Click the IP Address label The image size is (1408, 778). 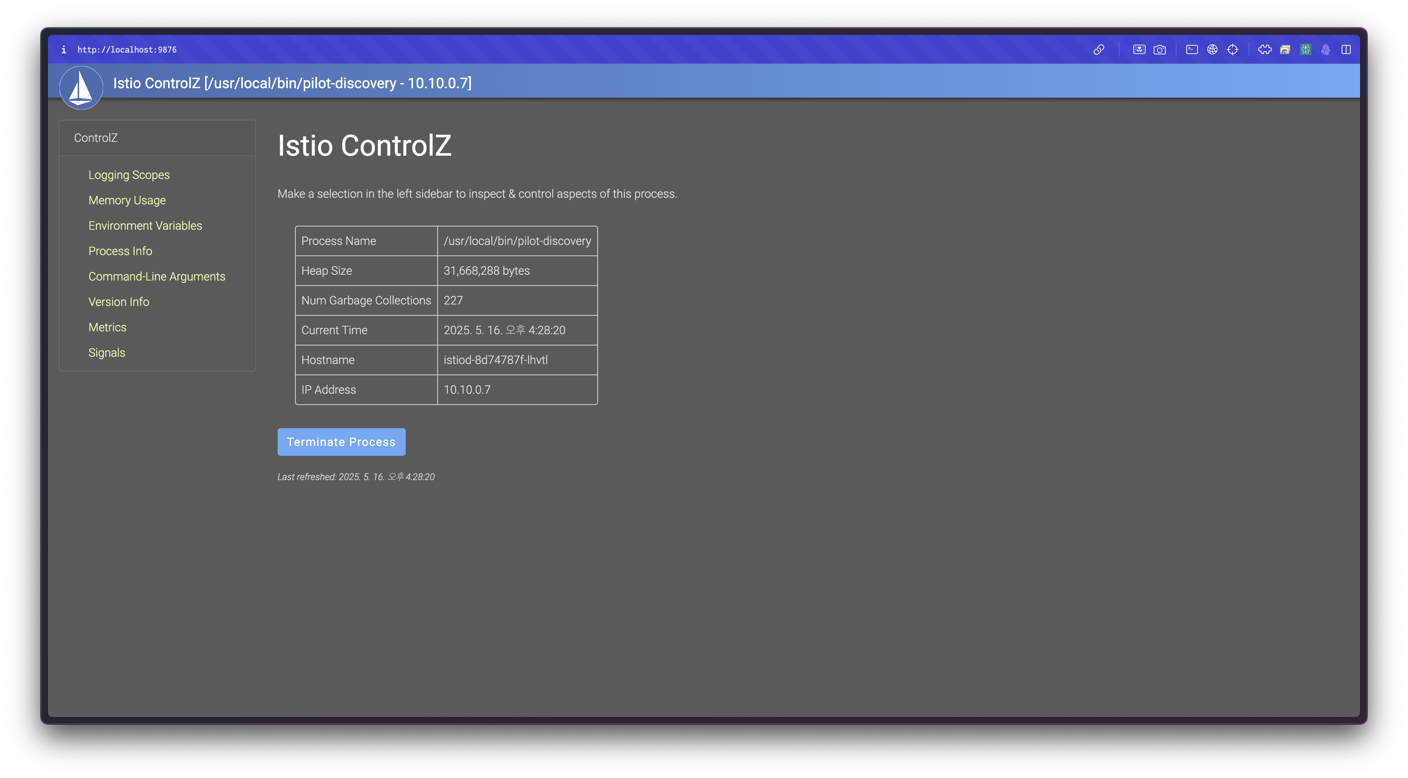[x=328, y=390]
